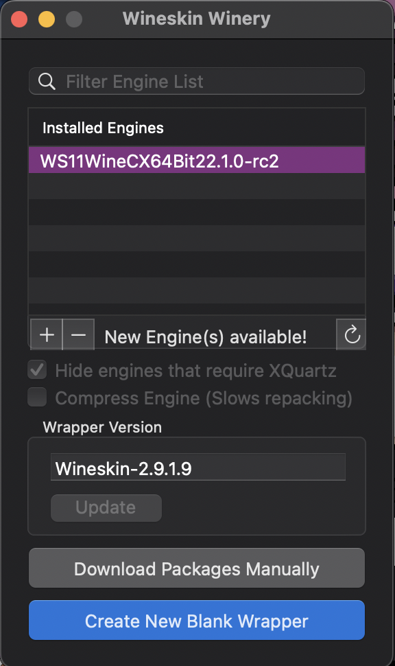The image size is (395, 666).
Task: Click the Update wrapper button
Action: pos(106,508)
